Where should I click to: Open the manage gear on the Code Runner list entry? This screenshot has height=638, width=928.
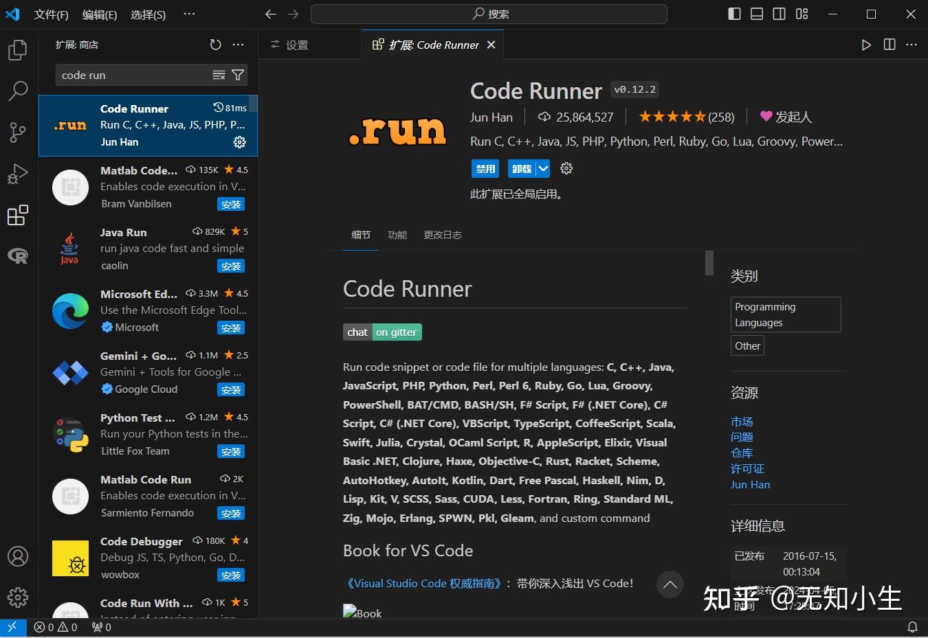tap(239, 142)
